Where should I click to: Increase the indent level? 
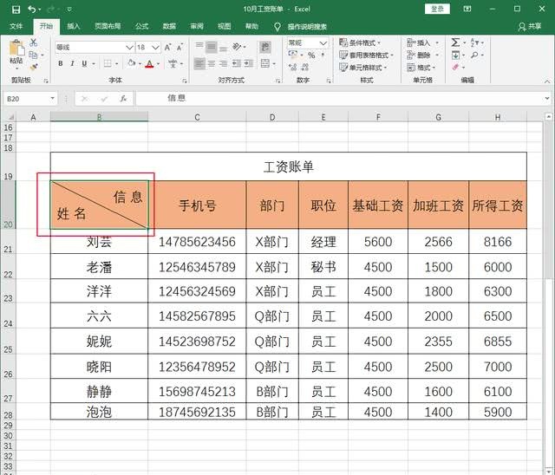[x=249, y=63]
